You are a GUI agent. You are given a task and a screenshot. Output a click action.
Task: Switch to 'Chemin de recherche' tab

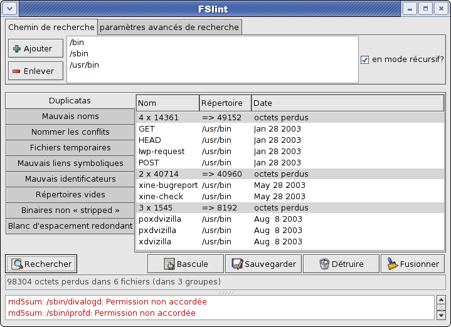(x=51, y=28)
